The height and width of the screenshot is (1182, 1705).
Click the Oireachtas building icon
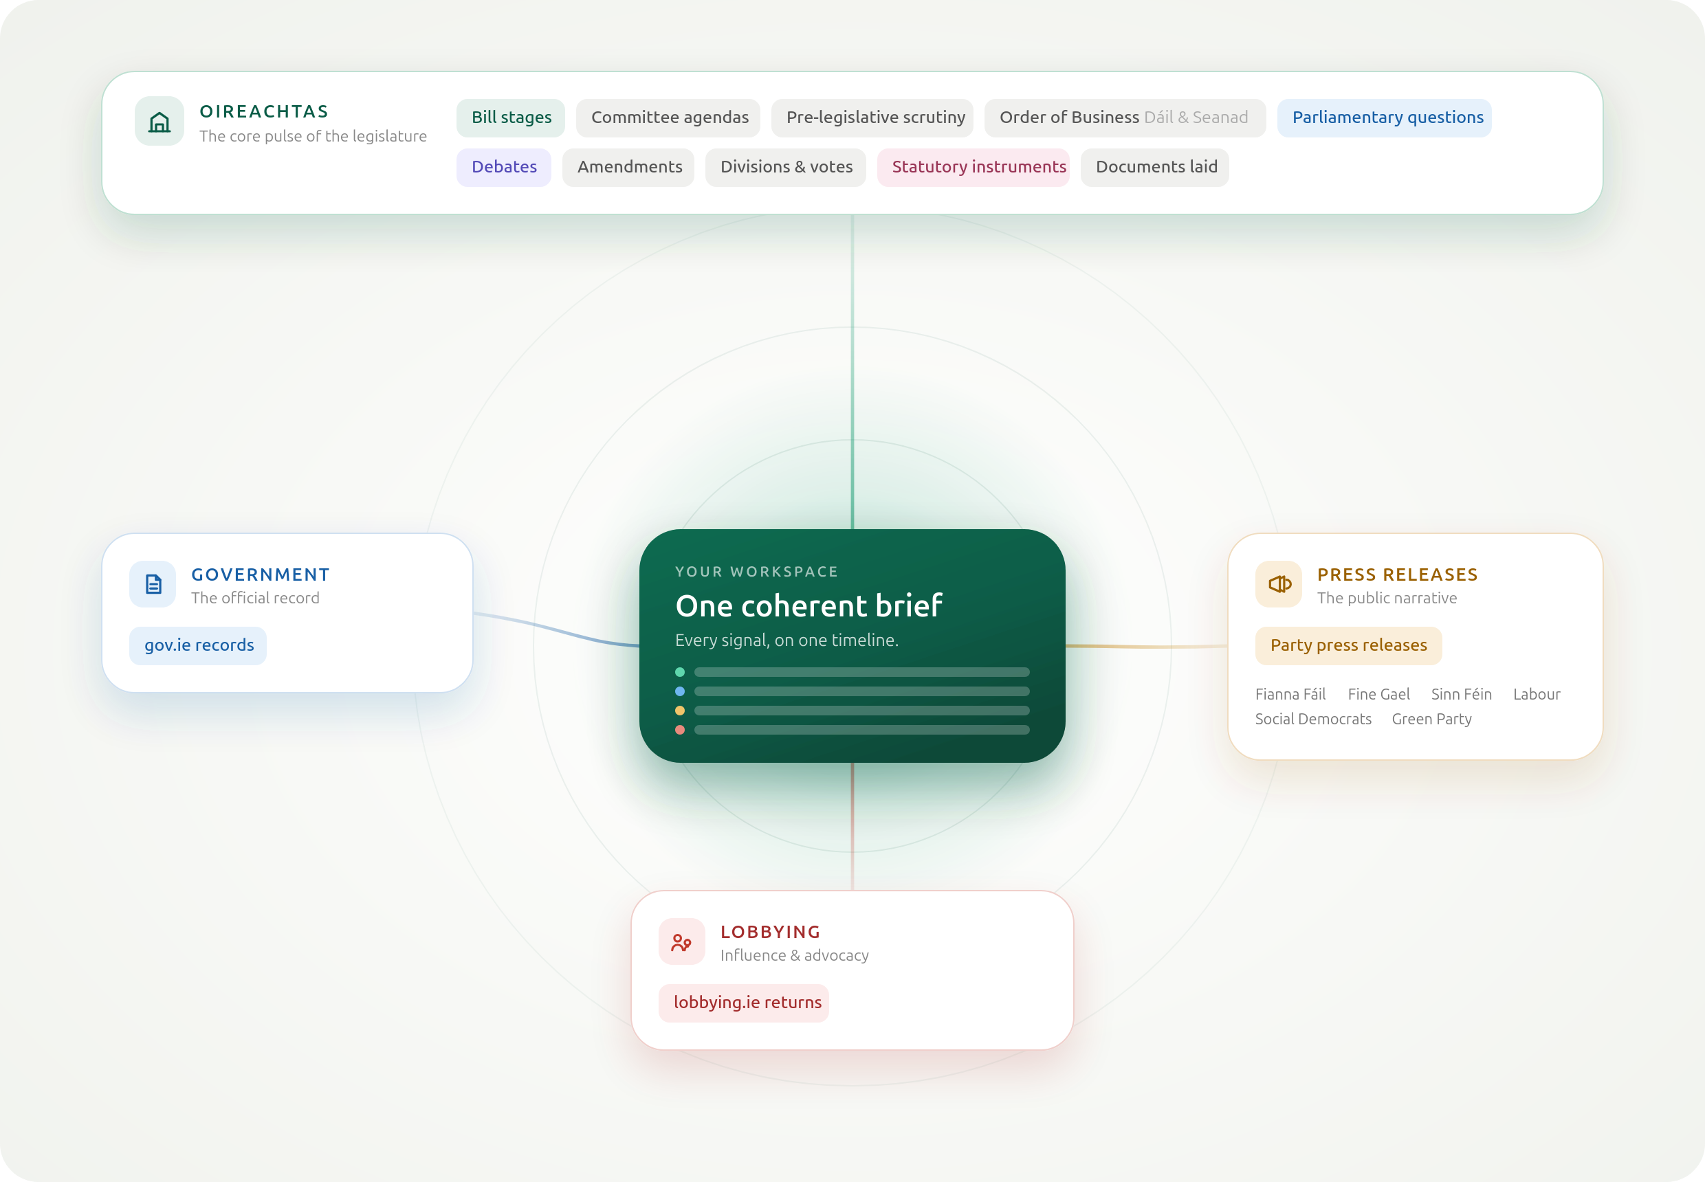[159, 122]
